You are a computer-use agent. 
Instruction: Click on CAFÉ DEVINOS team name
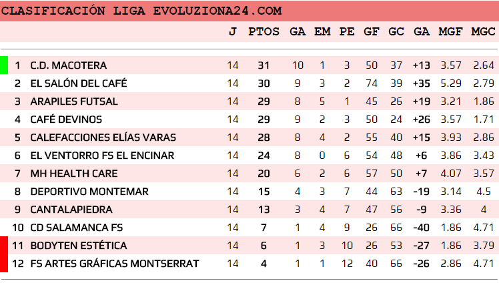point(66,119)
